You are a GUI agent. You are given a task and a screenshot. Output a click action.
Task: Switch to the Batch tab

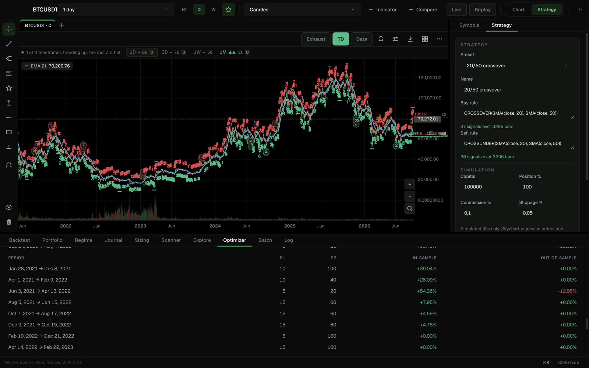[x=265, y=240]
